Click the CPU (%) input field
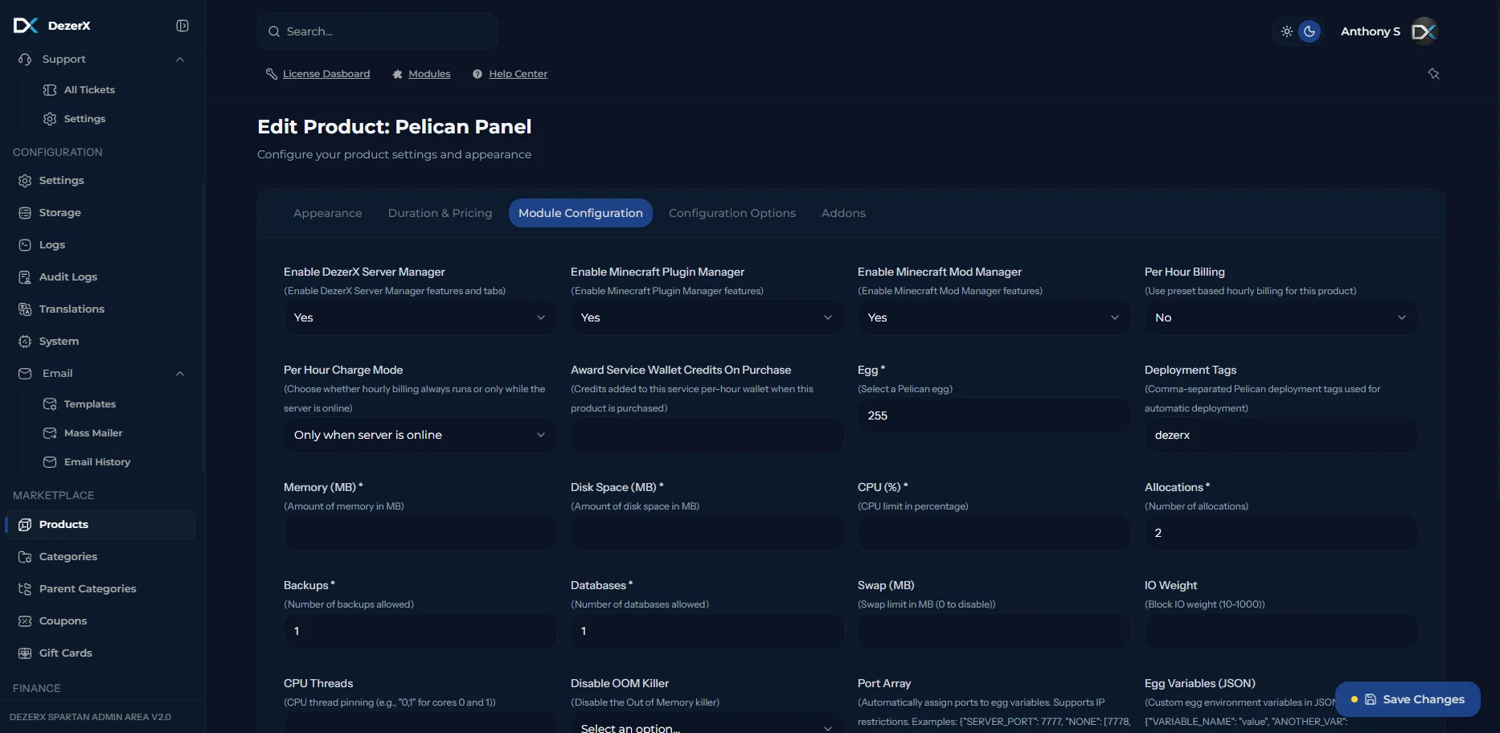The image size is (1500, 733). [x=994, y=533]
